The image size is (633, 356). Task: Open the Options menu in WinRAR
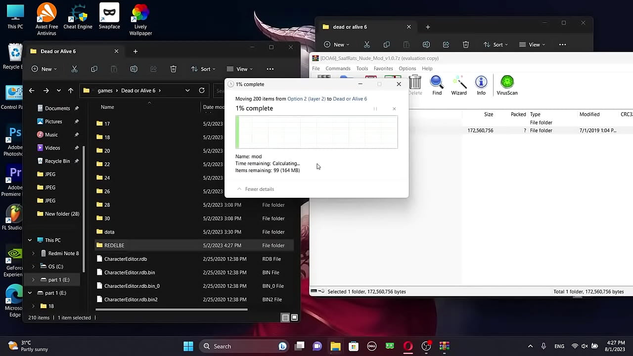tap(407, 69)
